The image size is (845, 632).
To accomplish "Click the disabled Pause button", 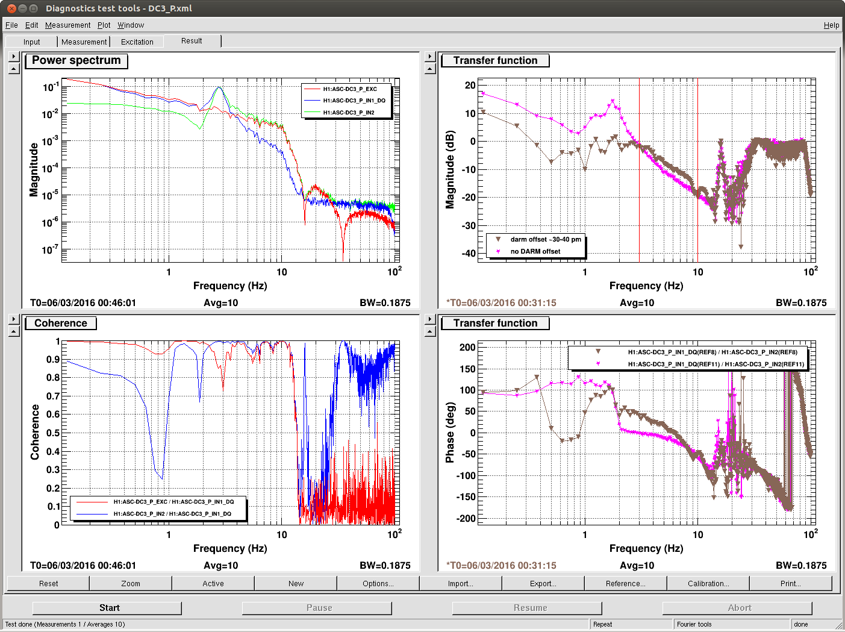I will [317, 608].
